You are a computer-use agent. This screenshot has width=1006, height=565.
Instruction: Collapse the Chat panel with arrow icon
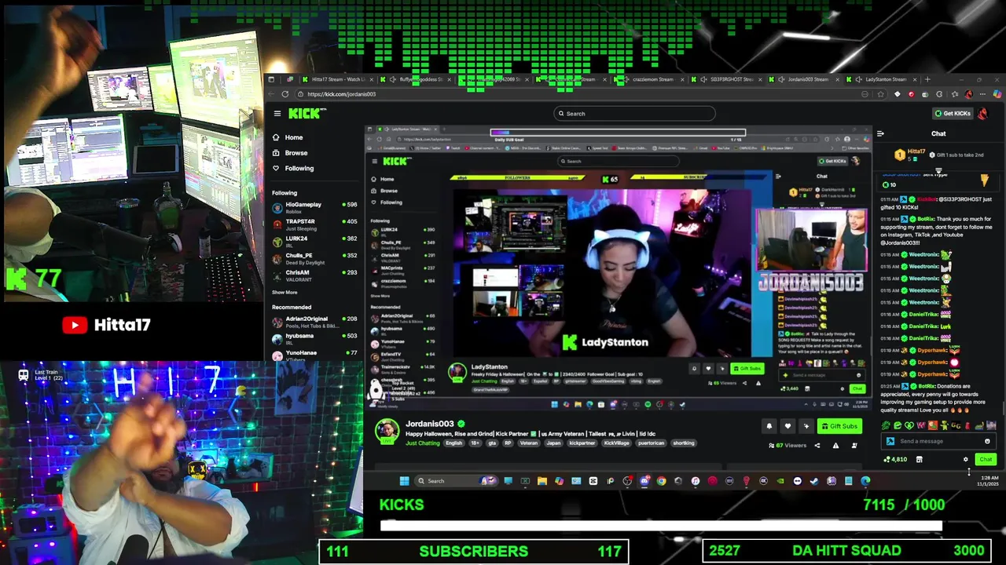(x=880, y=133)
